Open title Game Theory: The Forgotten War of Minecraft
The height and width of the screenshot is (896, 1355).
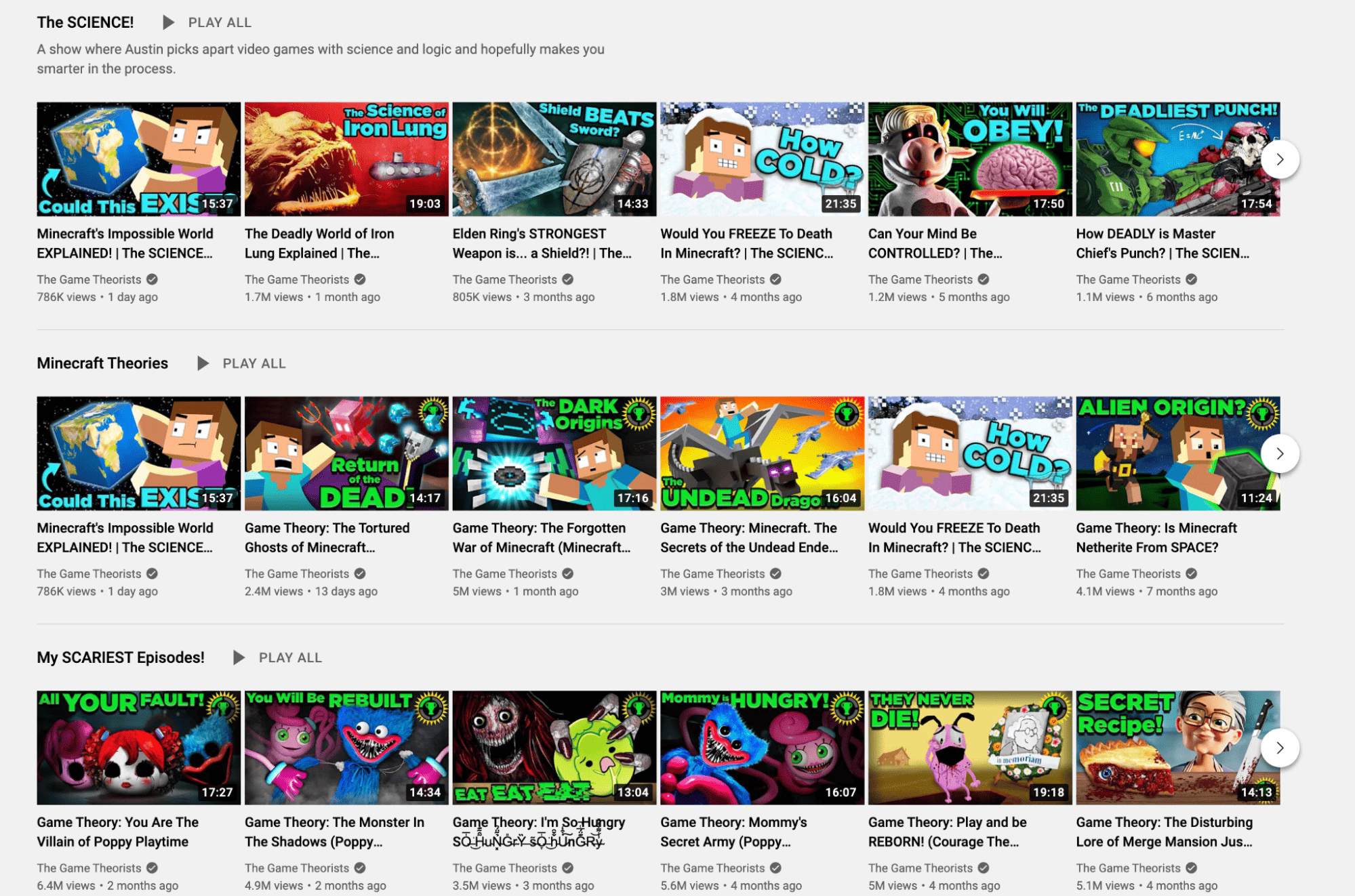[x=542, y=537]
